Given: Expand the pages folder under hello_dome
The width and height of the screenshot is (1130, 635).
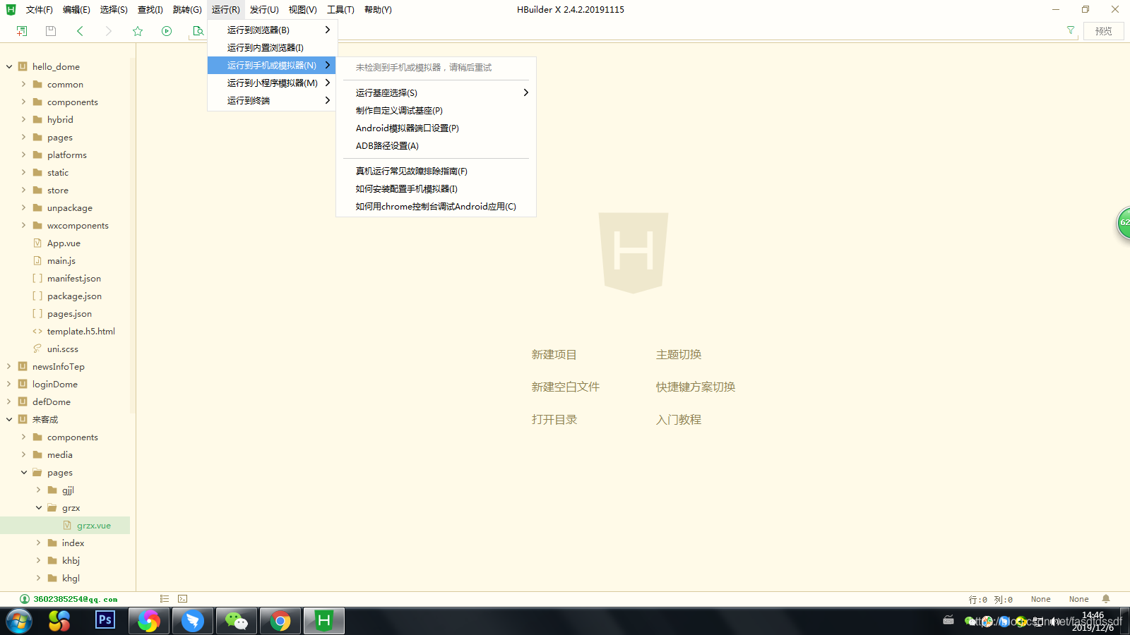Looking at the screenshot, I should [x=23, y=137].
